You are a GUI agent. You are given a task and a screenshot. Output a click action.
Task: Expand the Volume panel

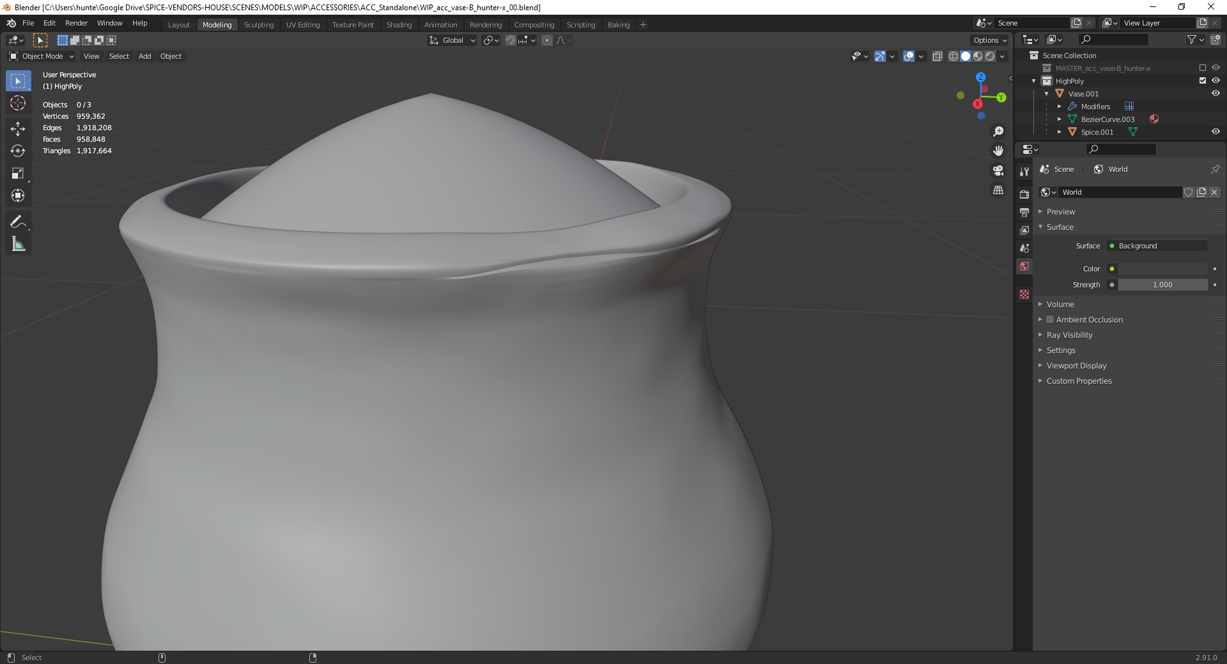[x=1060, y=305]
